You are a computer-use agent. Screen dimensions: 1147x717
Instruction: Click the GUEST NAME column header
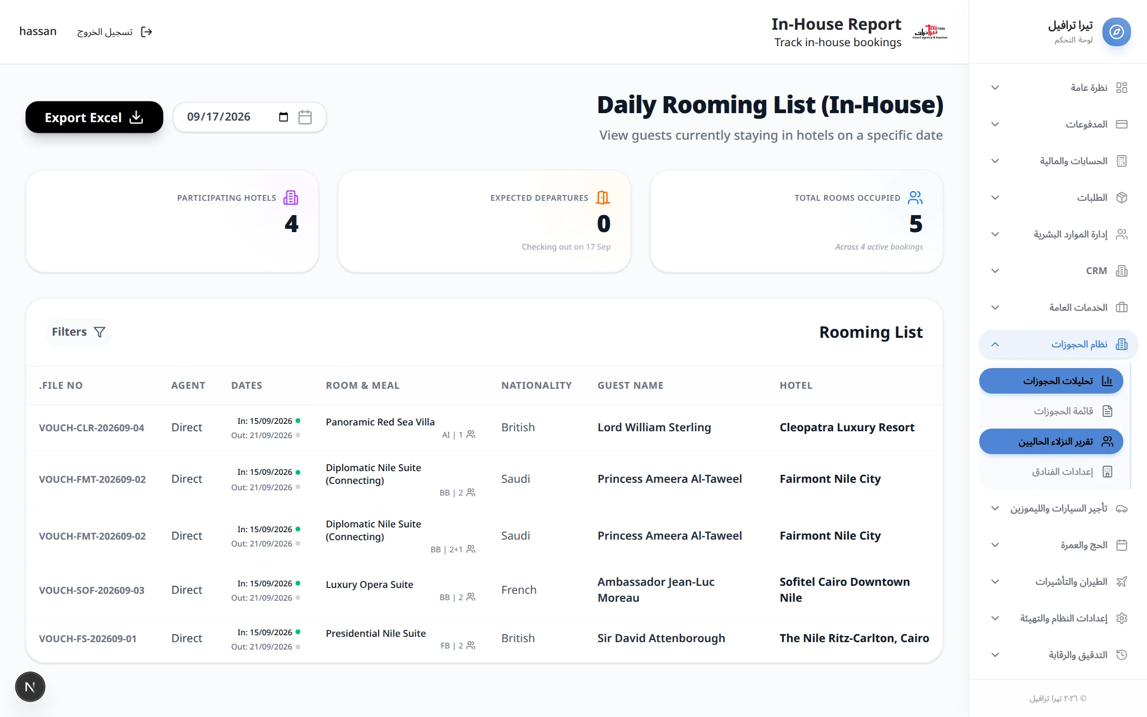click(630, 386)
